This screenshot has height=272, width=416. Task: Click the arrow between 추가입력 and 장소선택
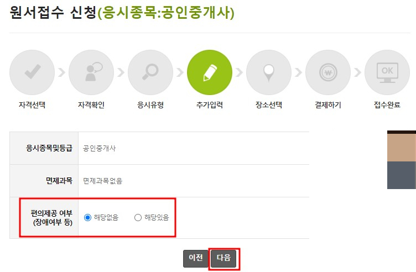[240, 72]
